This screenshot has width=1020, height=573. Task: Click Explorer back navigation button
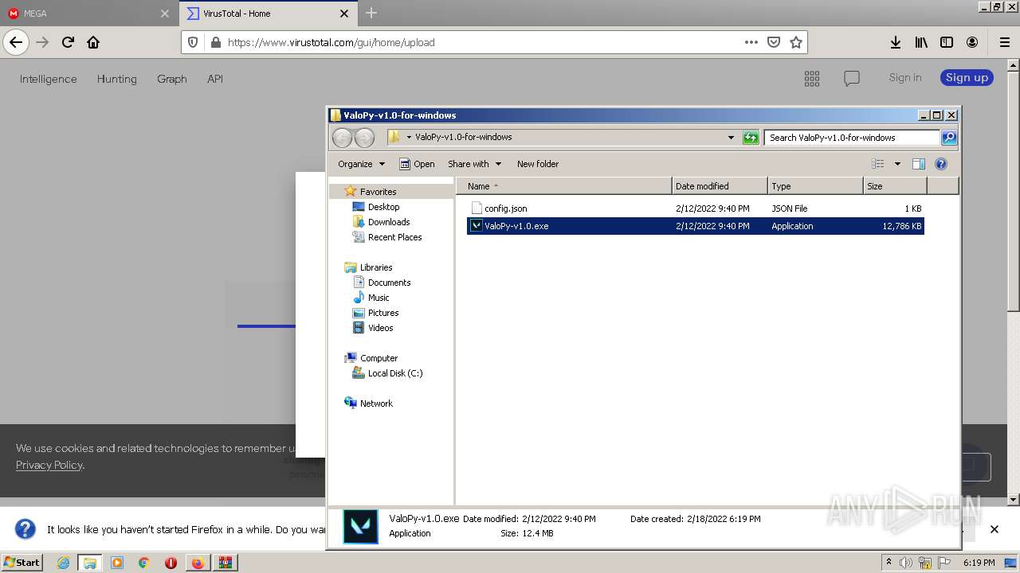tap(342, 138)
